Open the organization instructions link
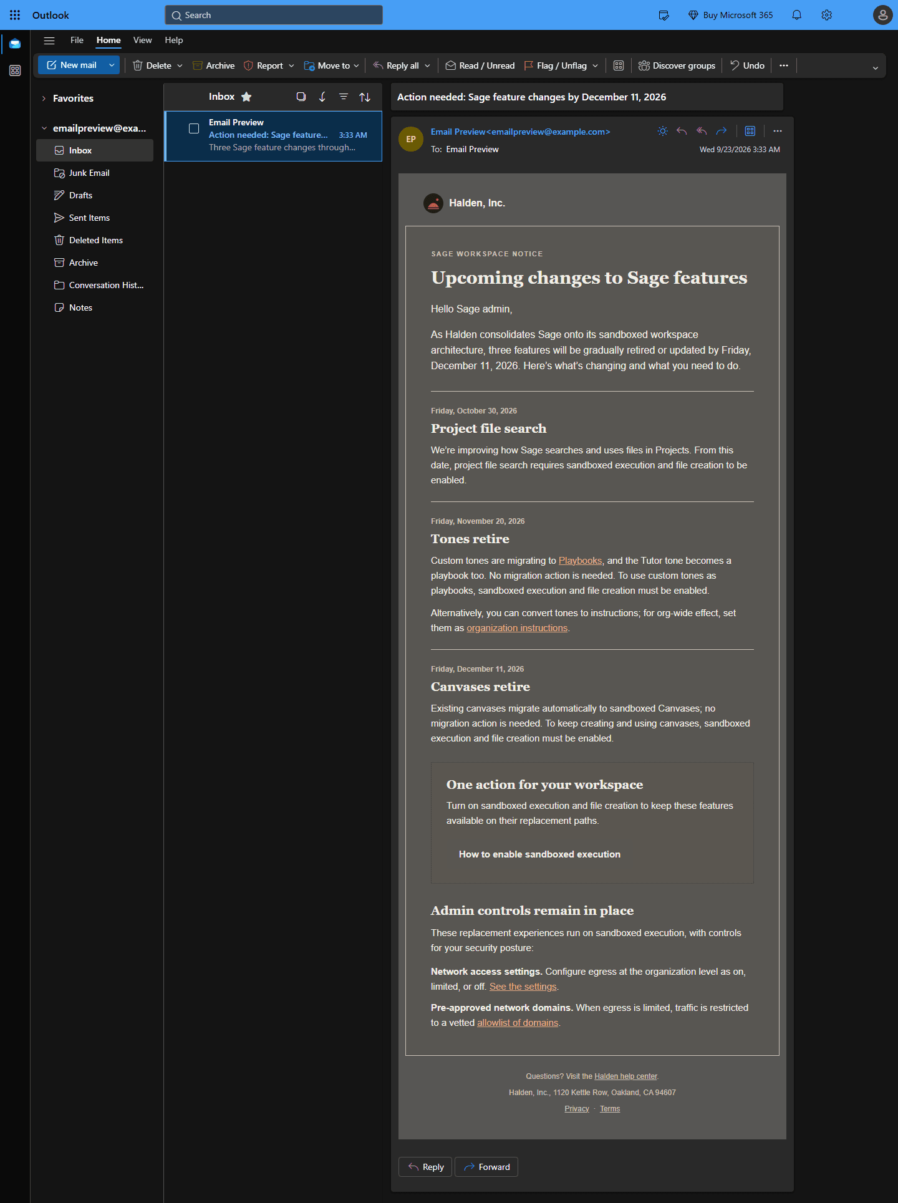This screenshot has height=1203, width=898. [x=517, y=628]
